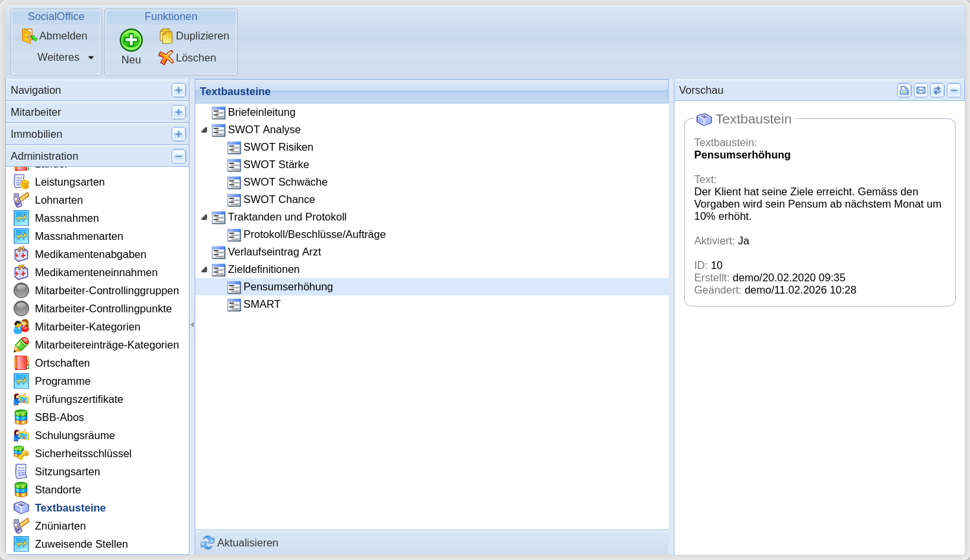Collapse the Administration panel section

tap(178, 156)
